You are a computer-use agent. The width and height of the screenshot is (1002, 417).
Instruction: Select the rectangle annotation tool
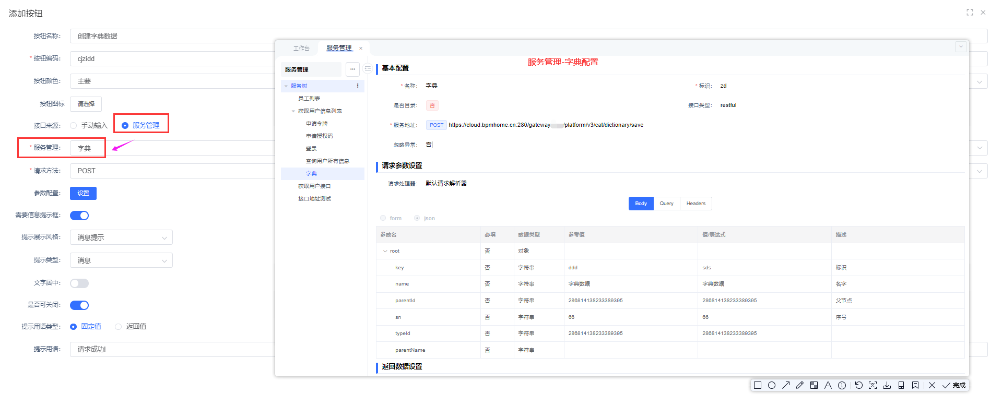758,385
